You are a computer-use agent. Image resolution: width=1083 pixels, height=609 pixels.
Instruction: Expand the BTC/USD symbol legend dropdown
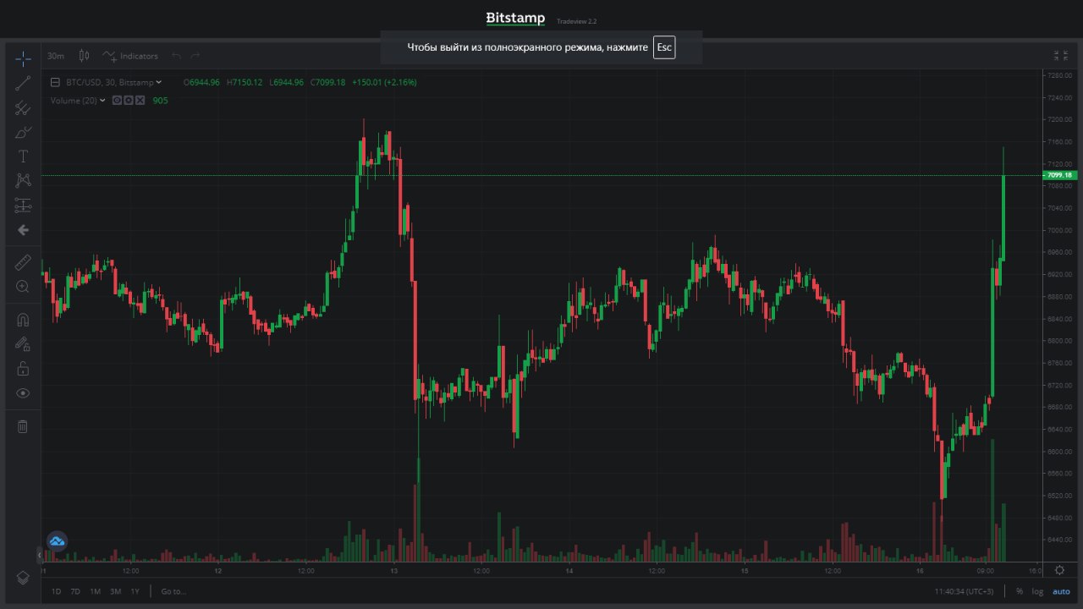tap(159, 82)
